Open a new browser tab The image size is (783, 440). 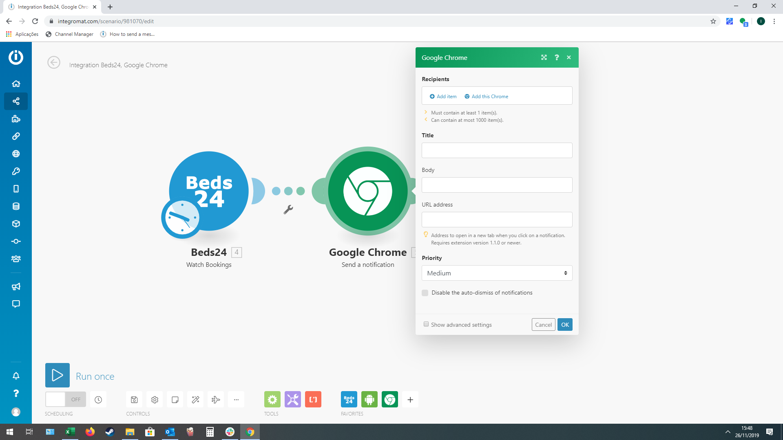coord(110,7)
